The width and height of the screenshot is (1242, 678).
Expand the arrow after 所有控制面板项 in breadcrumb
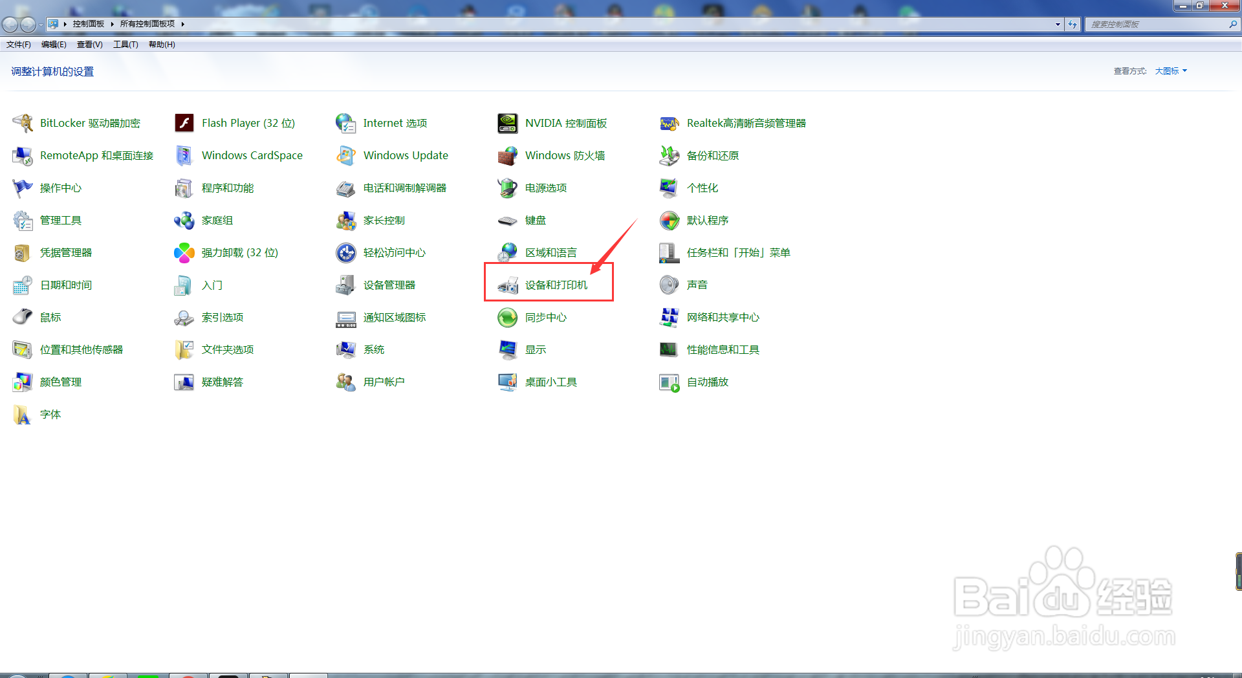pyautogui.click(x=183, y=24)
